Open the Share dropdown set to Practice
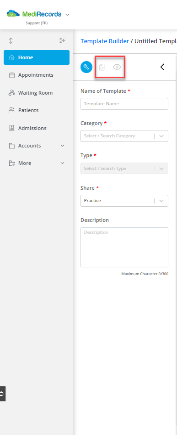This screenshot has width=177, height=435. [124, 201]
